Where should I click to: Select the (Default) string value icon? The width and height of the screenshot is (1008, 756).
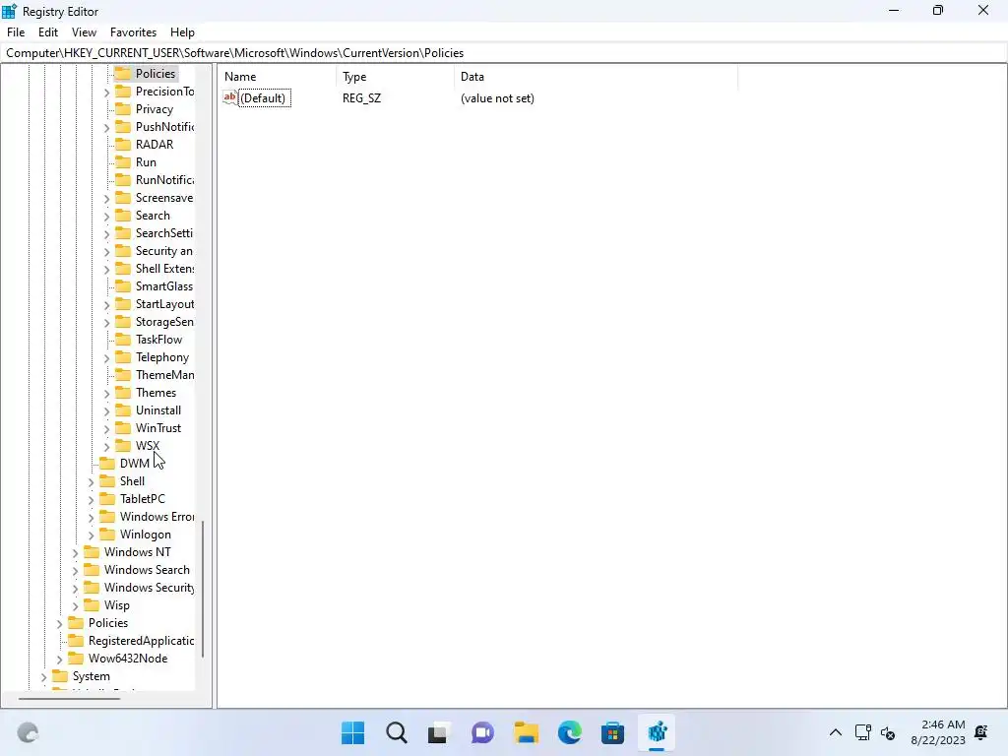[x=230, y=97]
